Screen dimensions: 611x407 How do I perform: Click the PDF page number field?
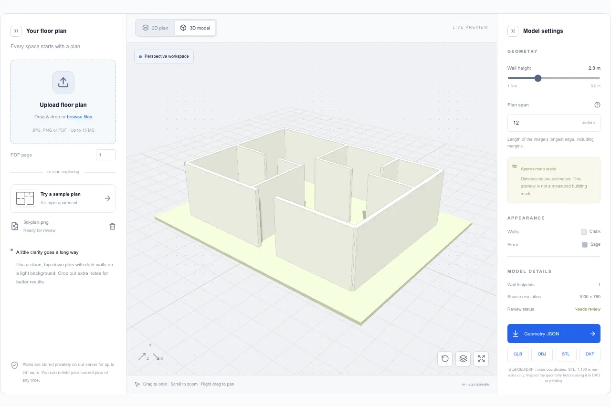pos(106,155)
